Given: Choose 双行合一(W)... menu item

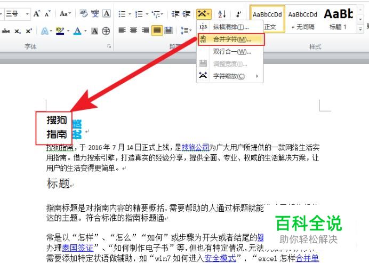Looking at the screenshot, I should tap(230, 52).
